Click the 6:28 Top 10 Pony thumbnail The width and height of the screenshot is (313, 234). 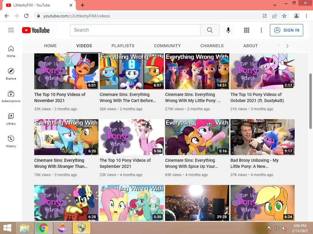coord(66,203)
